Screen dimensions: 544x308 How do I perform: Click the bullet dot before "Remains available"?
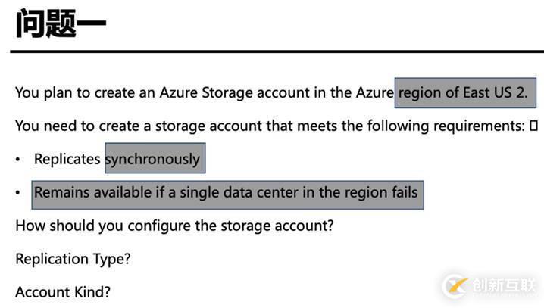tap(18, 193)
